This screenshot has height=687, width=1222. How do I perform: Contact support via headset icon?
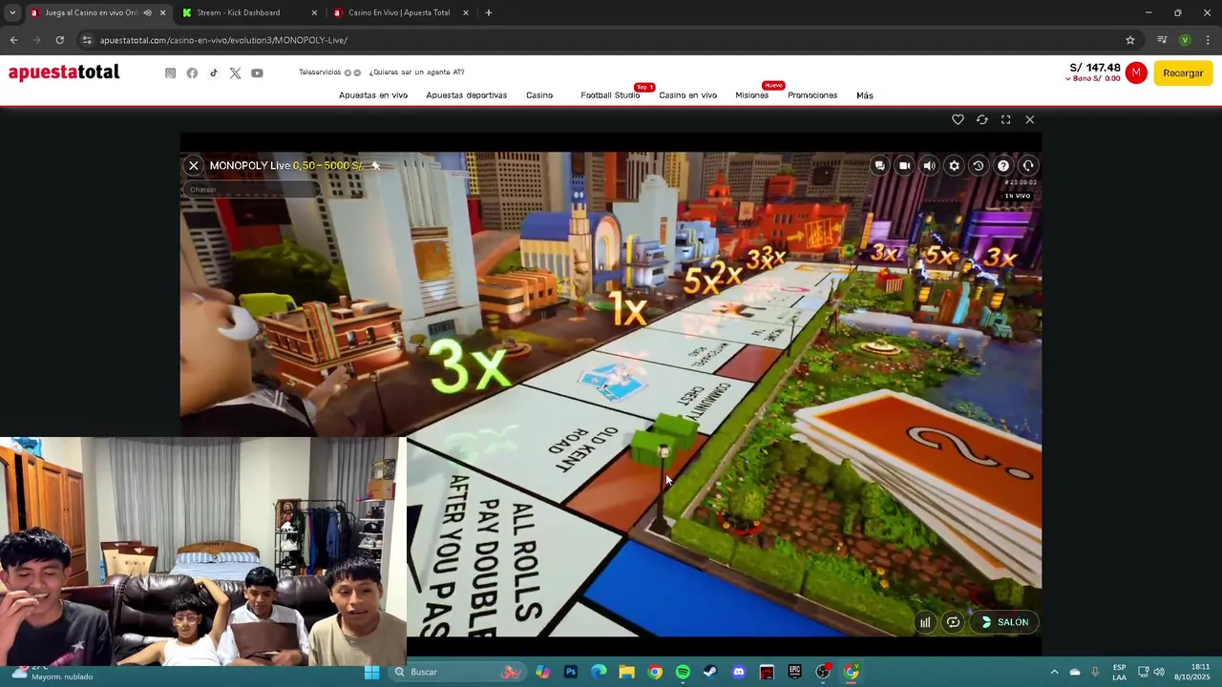coord(1028,166)
